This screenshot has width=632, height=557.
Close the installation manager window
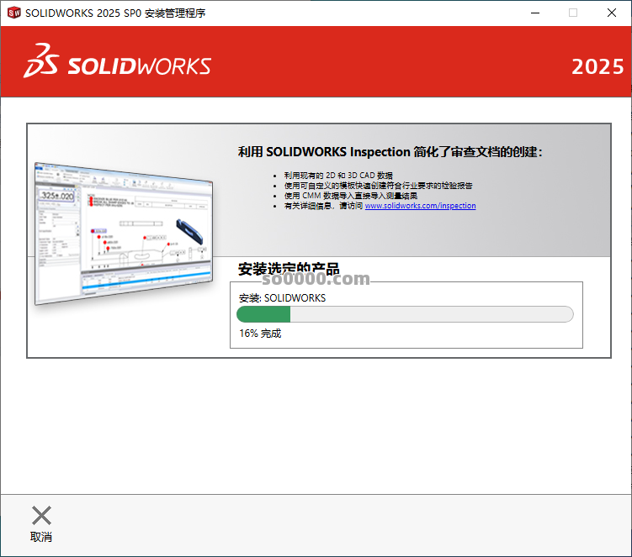point(612,13)
